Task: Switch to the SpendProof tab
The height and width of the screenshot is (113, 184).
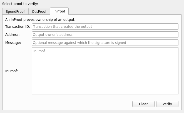Action: coord(15,11)
